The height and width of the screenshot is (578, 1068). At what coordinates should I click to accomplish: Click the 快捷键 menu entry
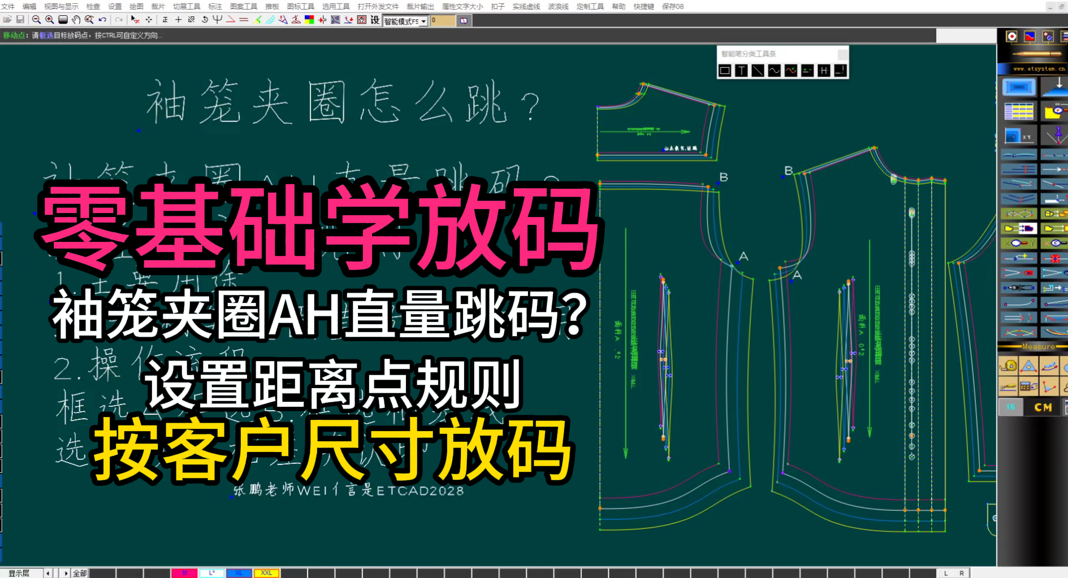[644, 6]
